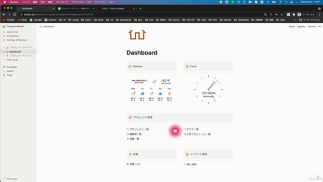Open a new Chrome tab

pyautogui.click(x=140, y=9)
